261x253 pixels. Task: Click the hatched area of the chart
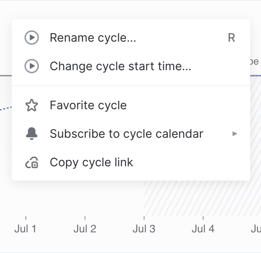(x=199, y=199)
